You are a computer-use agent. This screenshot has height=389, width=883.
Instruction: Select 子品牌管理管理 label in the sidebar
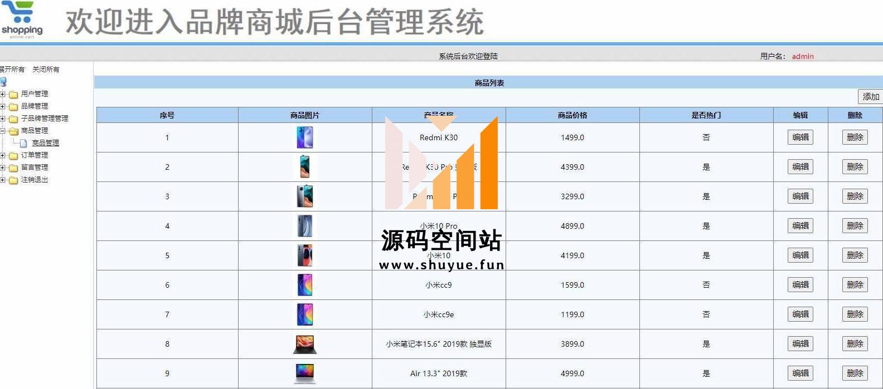[x=45, y=119]
